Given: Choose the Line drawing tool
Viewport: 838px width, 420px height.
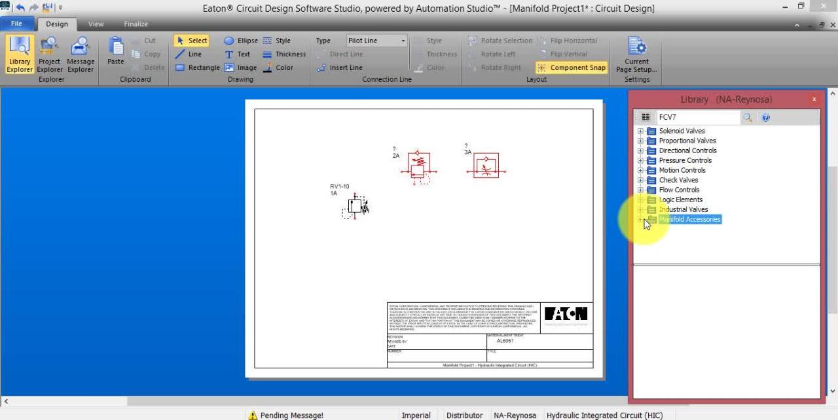Looking at the screenshot, I should click(189, 54).
